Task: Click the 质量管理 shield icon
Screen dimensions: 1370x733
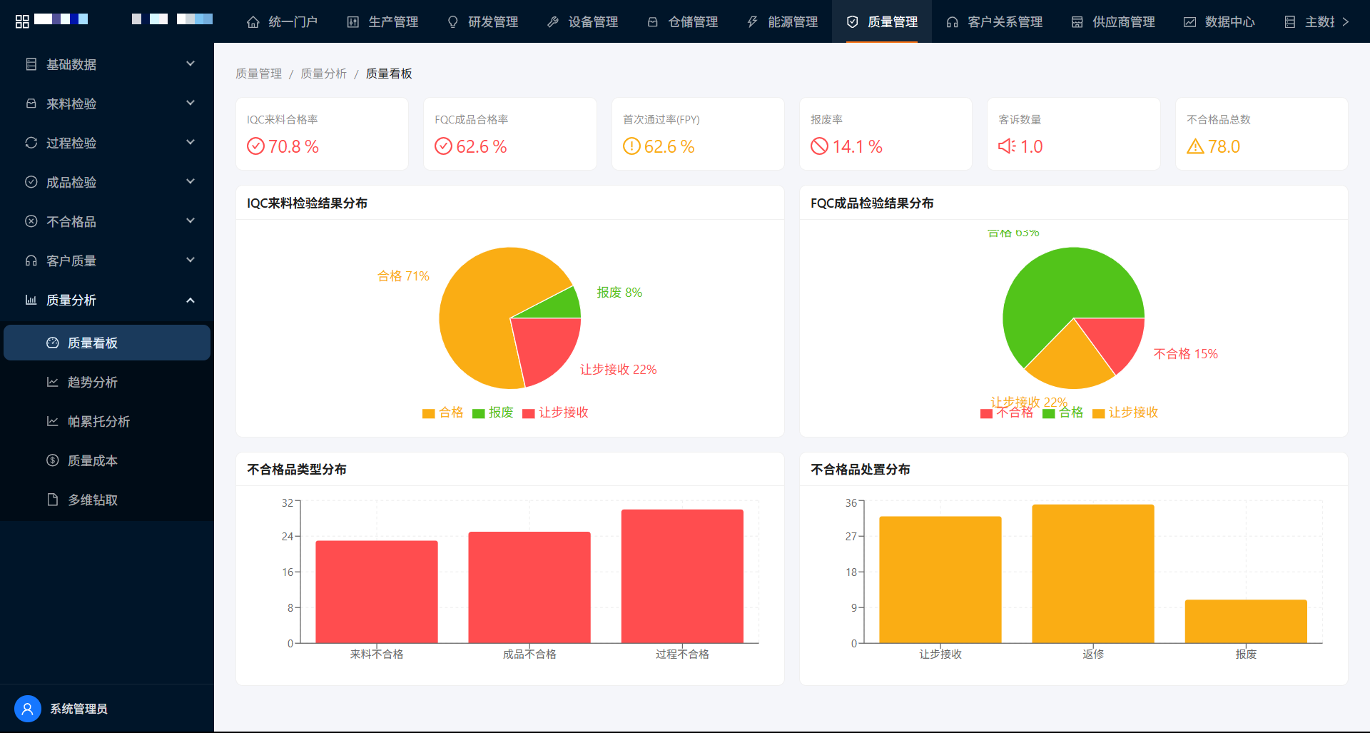Action: (x=852, y=22)
